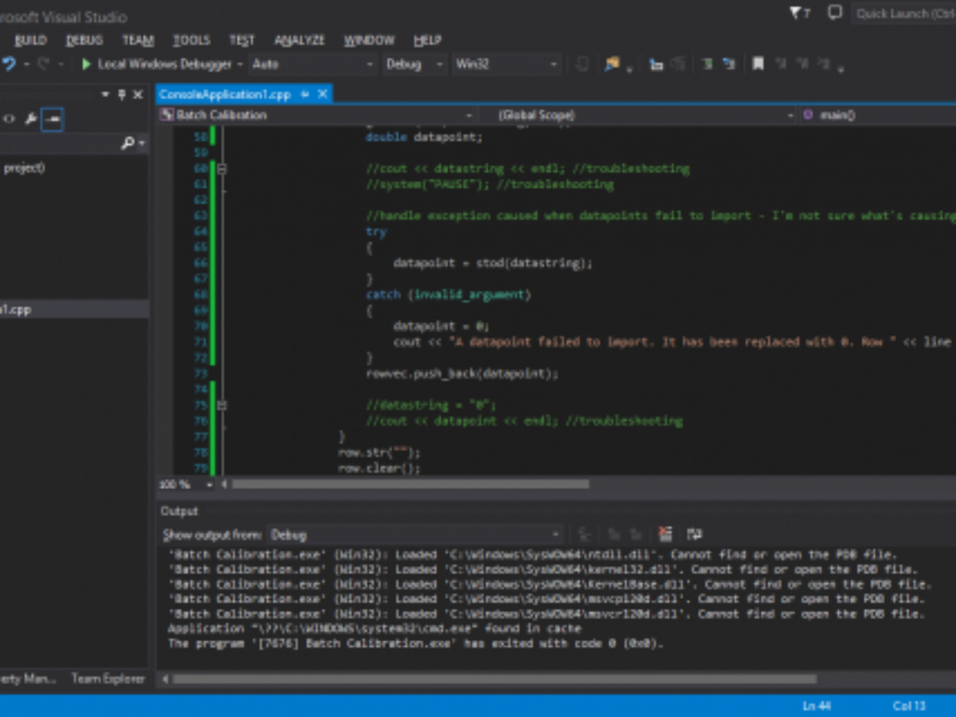
Task: Click the Solution Explorer search field
Action: click(74, 143)
